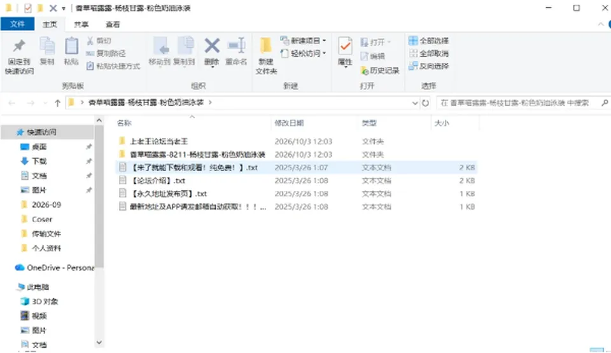611x353 pixels.
Task: Select 粘贴快捷方式 option
Action: (x=113, y=66)
